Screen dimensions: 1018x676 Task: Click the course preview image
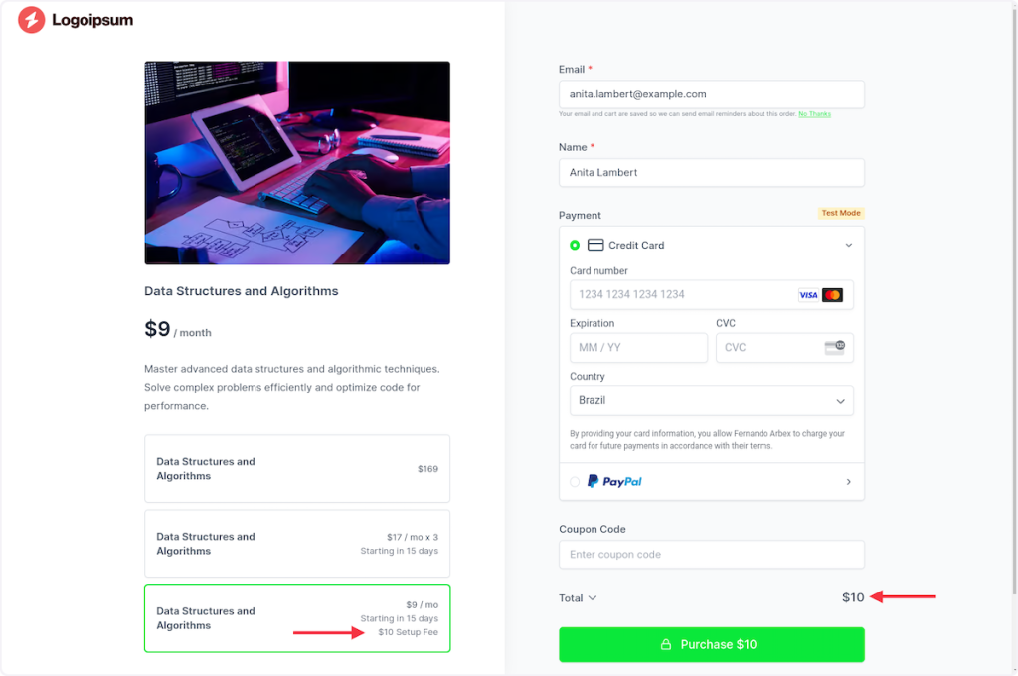pos(297,163)
